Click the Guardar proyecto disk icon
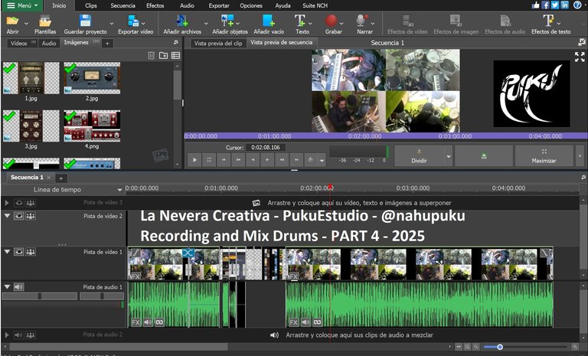This screenshot has height=356, width=588. (x=85, y=21)
